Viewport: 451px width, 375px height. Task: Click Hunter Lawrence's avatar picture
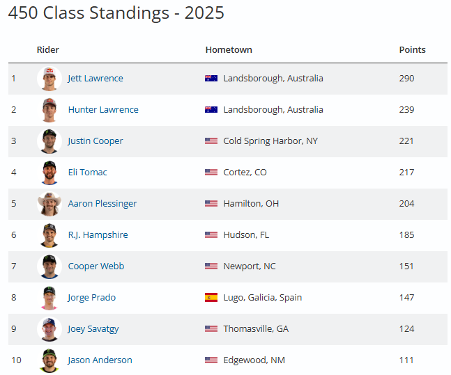[x=49, y=110]
